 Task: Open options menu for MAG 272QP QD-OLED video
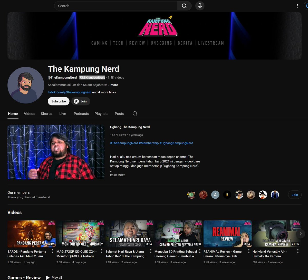click(102, 251)
